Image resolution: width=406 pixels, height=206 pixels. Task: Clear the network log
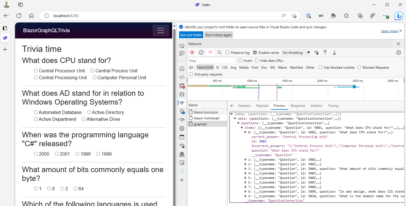pos(201,52)
